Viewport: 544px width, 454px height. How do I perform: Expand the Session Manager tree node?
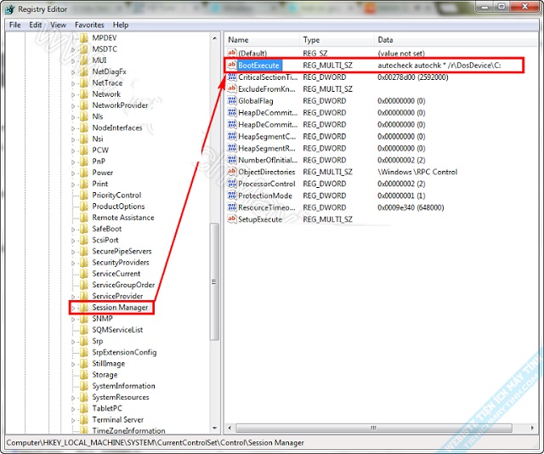coord(73,308)
